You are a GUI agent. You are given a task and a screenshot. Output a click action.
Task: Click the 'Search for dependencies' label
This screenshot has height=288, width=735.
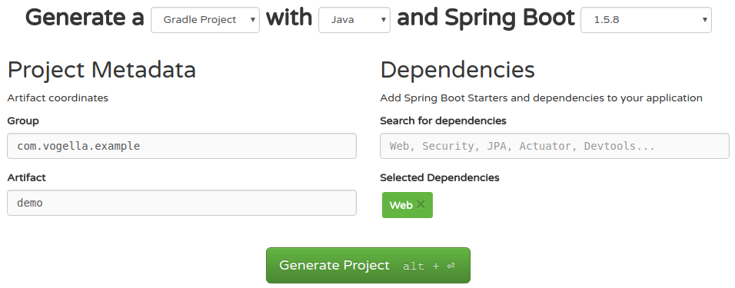pos(443,121)
